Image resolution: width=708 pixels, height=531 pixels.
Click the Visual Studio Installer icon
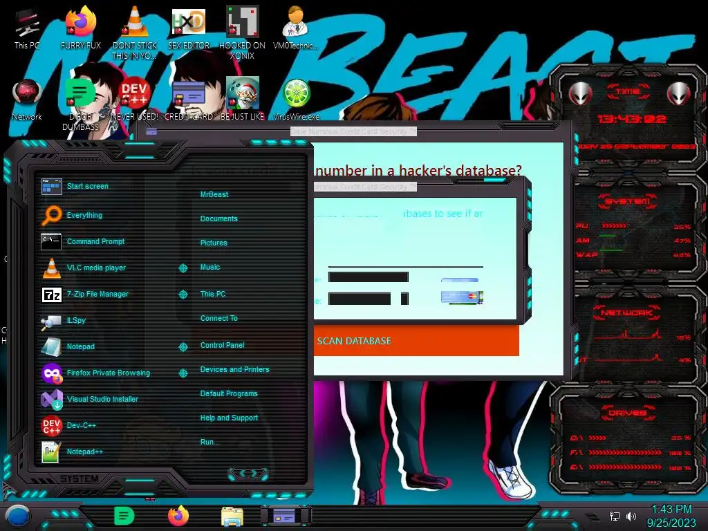[x=51, y=399]
